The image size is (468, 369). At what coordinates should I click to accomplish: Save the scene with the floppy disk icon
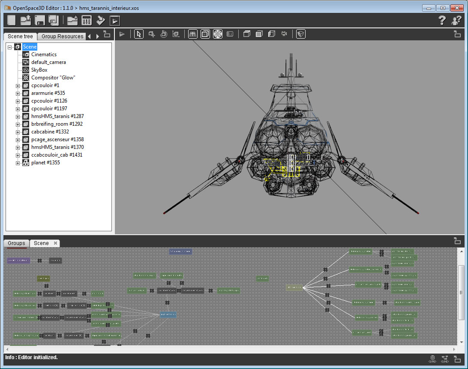(40, 20)
